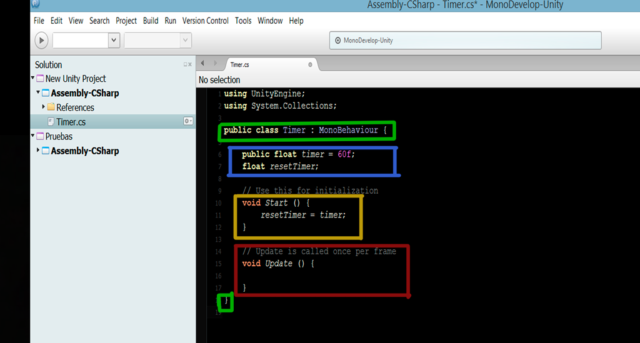The image size is (640, 343).
Task: Close the Solution panel
Action: click(x=190, y=64)
